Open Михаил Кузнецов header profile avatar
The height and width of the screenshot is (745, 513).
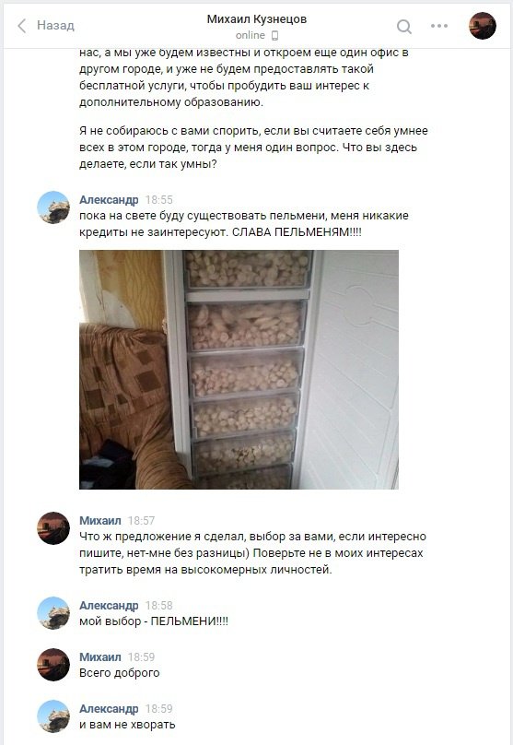point(483,26)
